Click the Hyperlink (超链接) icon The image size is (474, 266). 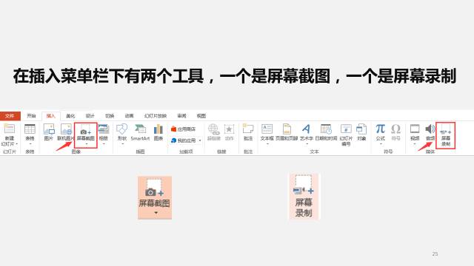coord(214,129)
